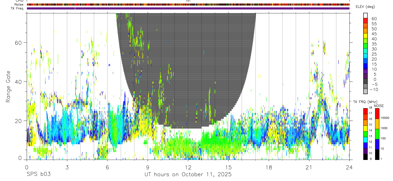Select the 'ELEV (deg)' color bar title
Image resolution: width=393 pixels, height=181 pixels.
(x=365, y=7)
